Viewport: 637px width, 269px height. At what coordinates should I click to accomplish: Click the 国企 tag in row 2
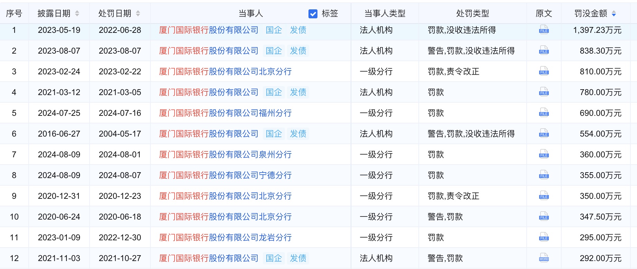(274, 51)
